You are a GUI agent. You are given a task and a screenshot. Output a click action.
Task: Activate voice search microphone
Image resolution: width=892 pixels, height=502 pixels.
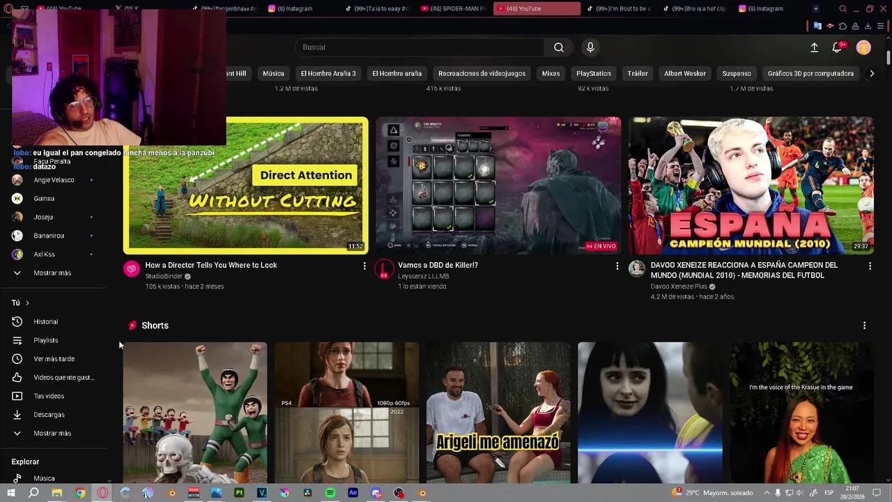point(590,47)
